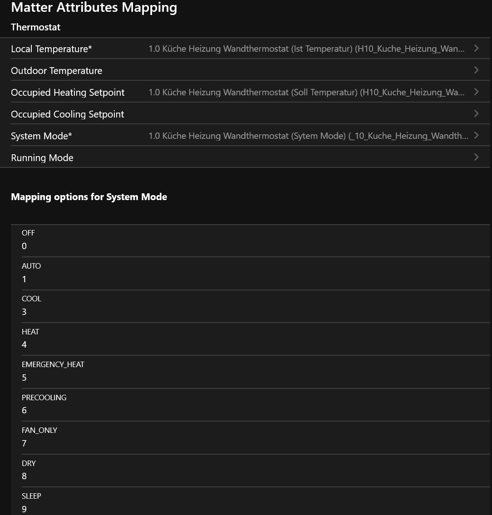492x515 pixels.
Task: Change the EMERGENCY_HEAT mapping value
Action: pyautogui.click(x=254, y=378)
